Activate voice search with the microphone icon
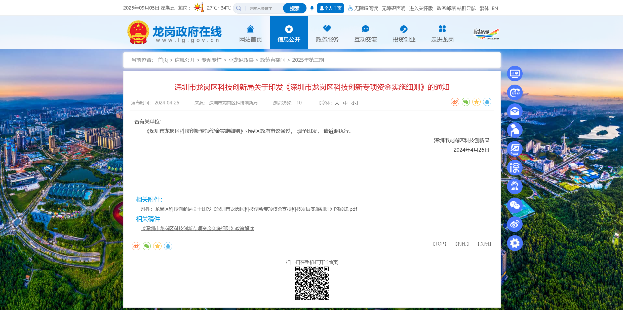The height and width of the screenshot is (310, 623). pyautogui.click(x=312, y=8)
